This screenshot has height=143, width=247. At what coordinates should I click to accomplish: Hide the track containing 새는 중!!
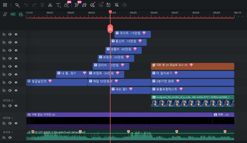pyautogui.click(x=16, y=90)
